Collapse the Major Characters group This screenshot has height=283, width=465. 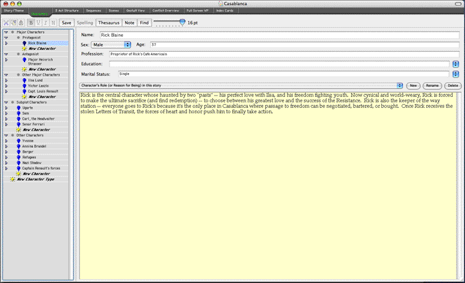[5, 32]
